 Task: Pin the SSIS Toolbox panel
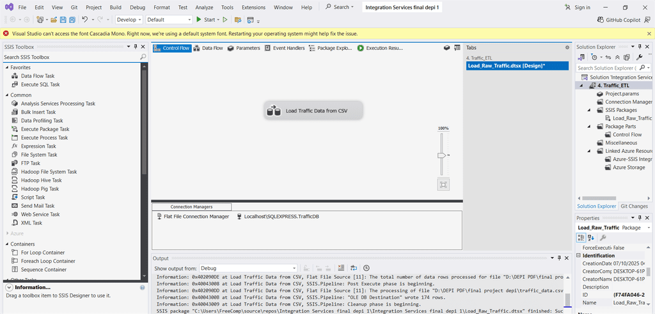pyautogui.click(x=136, y=47)
